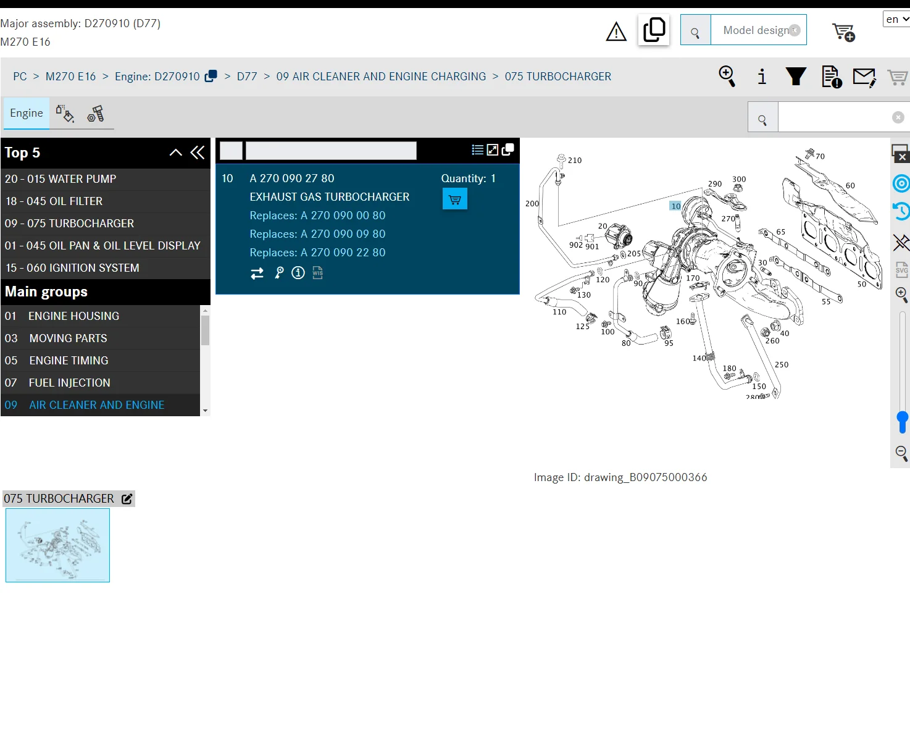The image size is (910, 746).
Task: Open Top 5 entry 09 - 075 TURBOCHARGER
Action: click(106, 224)
